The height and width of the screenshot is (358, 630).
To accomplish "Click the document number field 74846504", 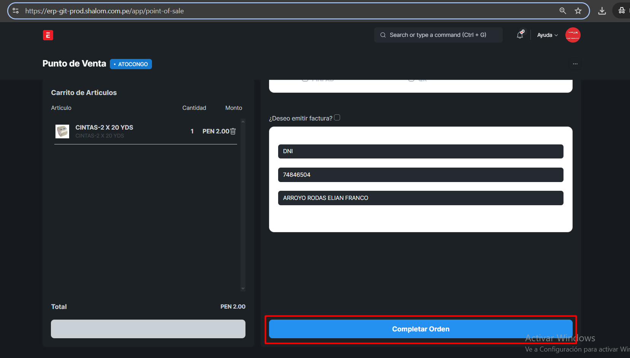I will 420,175.
